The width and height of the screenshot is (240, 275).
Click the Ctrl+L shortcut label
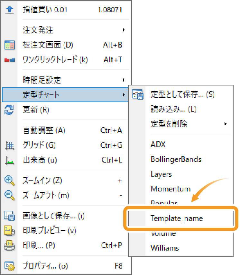[112, 160]
